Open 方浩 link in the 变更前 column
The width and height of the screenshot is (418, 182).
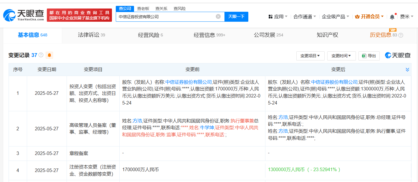point(137,121)
